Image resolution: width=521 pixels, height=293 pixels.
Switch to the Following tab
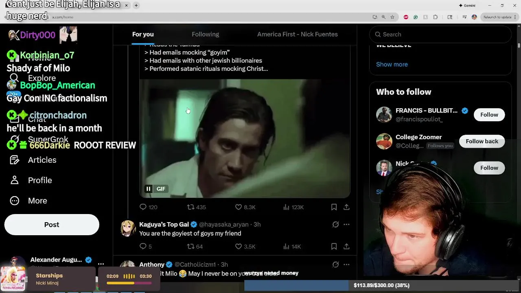coord(205,34)
